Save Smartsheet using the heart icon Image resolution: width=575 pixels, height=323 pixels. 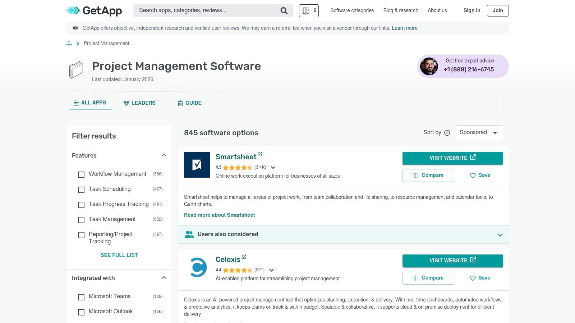coord(472,175)
